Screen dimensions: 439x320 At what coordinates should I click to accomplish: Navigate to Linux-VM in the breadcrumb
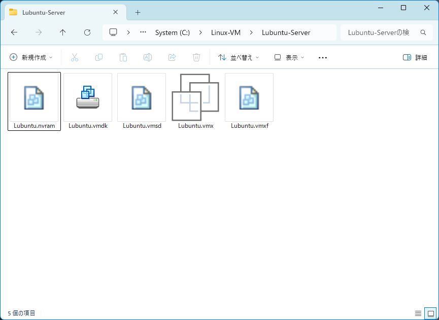click(x=226, y=32)
